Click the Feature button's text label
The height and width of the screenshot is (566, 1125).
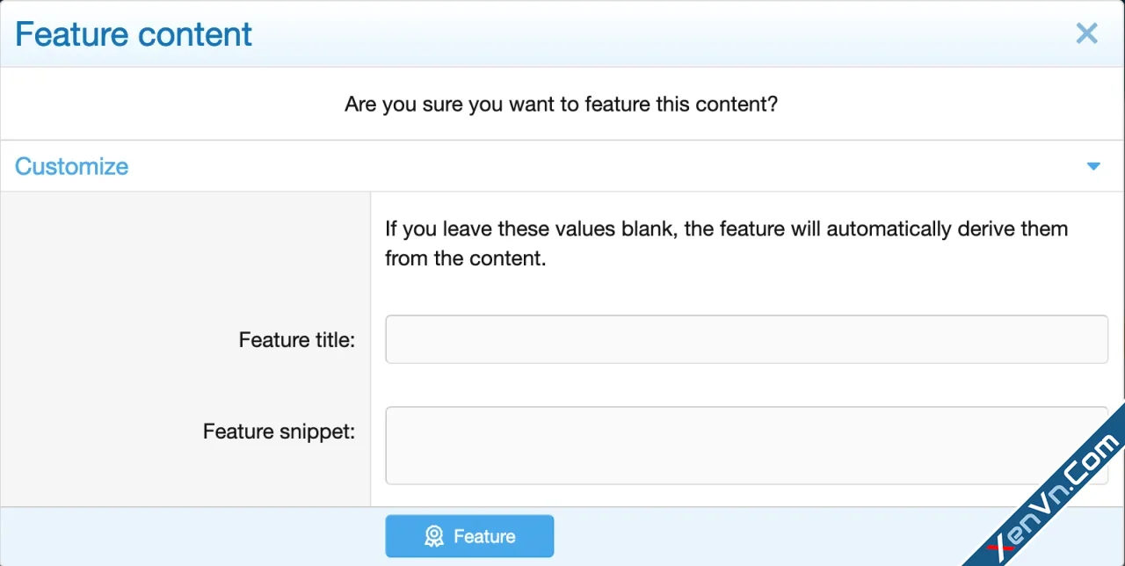tap(483, 536)
